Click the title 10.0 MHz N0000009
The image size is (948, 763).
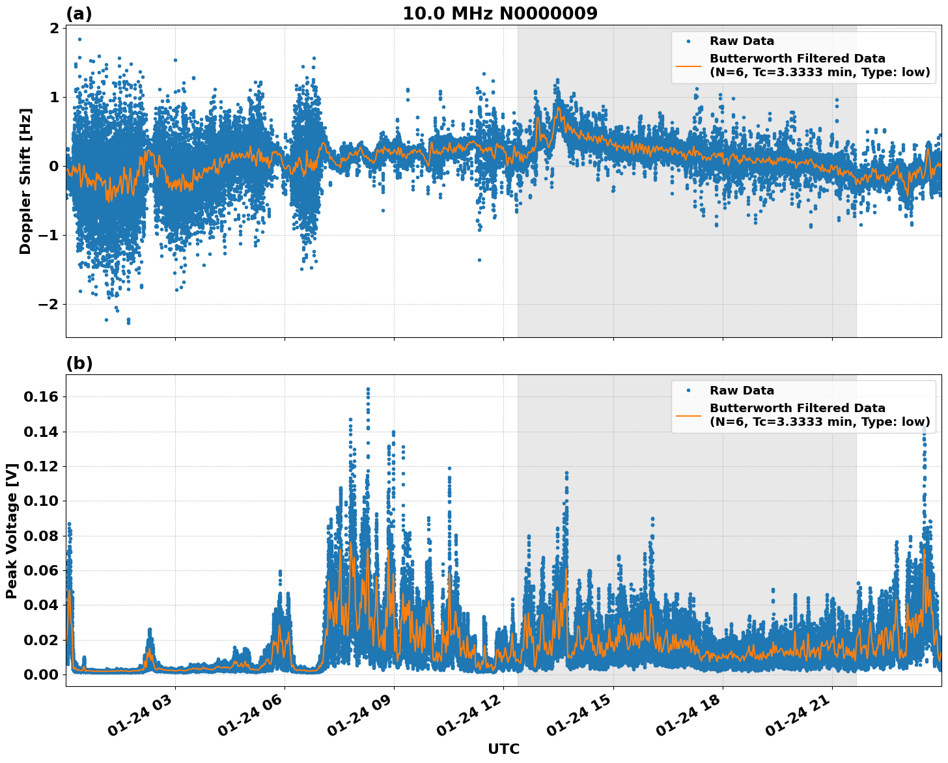coord(499,11)
